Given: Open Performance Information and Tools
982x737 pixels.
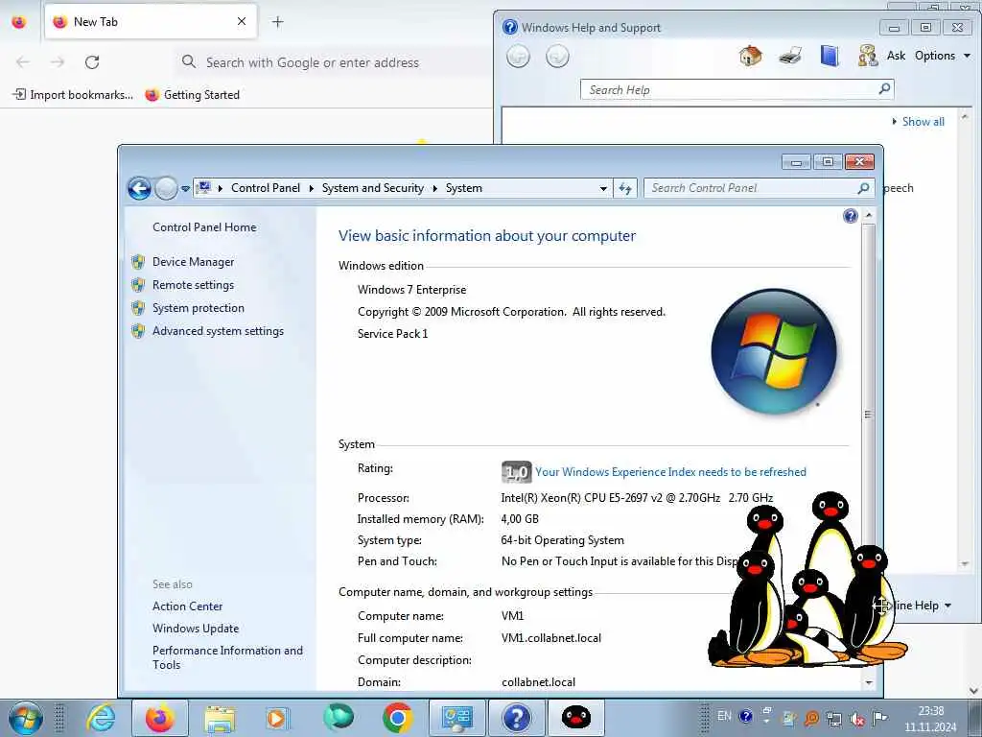Looking at the screenshot, I should [227, 657].
